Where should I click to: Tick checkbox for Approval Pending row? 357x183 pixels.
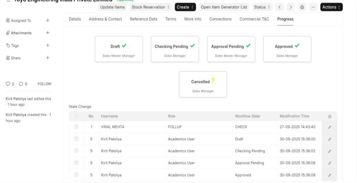[76, 163]
